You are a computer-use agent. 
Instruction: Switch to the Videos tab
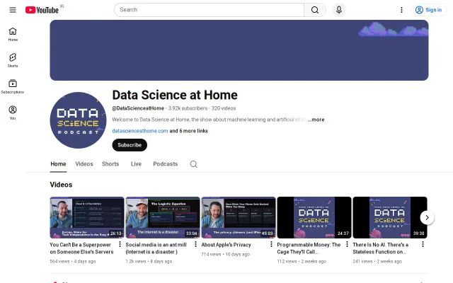[x=84, y=164]
